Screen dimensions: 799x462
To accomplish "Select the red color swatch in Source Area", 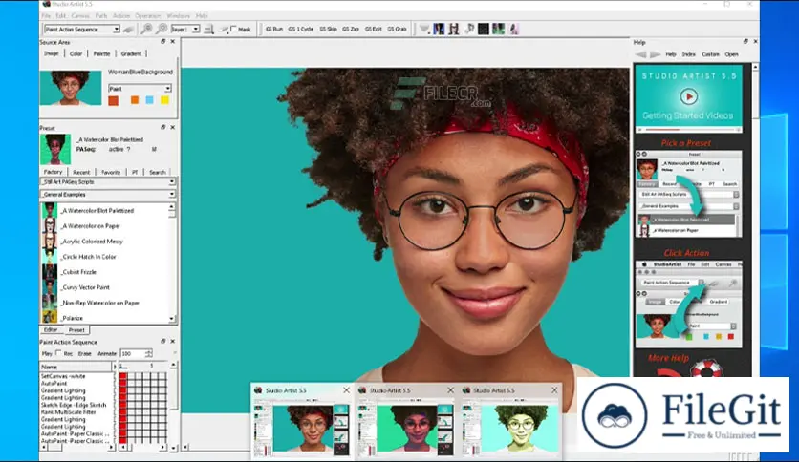I will coord(113,101).
